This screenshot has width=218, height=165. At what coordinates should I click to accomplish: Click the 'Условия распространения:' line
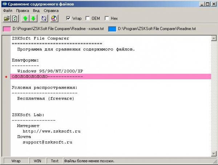[x=44, y=88]
